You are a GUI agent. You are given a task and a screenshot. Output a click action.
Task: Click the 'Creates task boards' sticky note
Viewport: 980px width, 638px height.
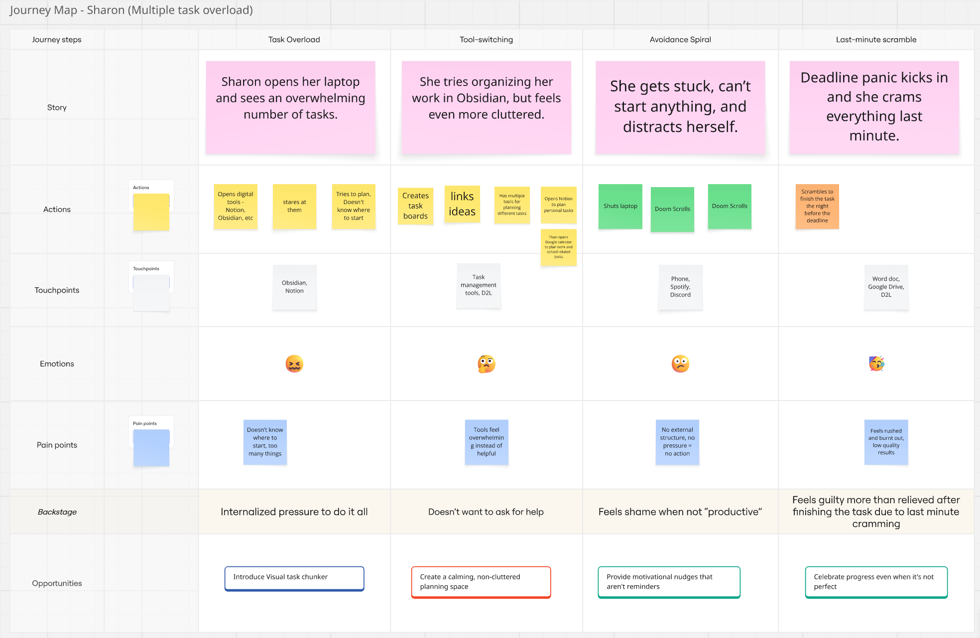click(415, 206)
